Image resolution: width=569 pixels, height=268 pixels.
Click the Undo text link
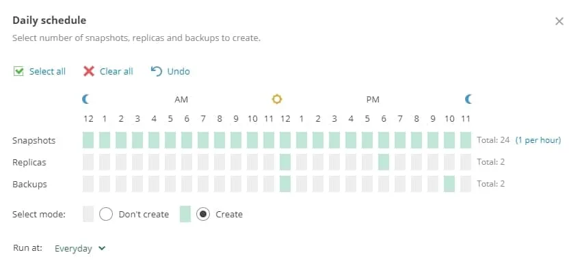(178, 71)
